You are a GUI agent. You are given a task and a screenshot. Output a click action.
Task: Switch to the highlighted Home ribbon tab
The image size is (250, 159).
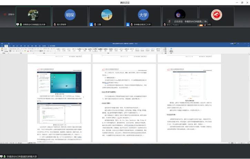click(x=6, y=46)
